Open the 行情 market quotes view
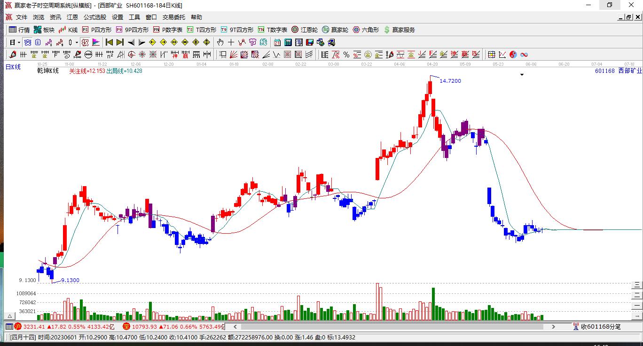This screenshot has height=346, width=643. [x=19, y=30]
